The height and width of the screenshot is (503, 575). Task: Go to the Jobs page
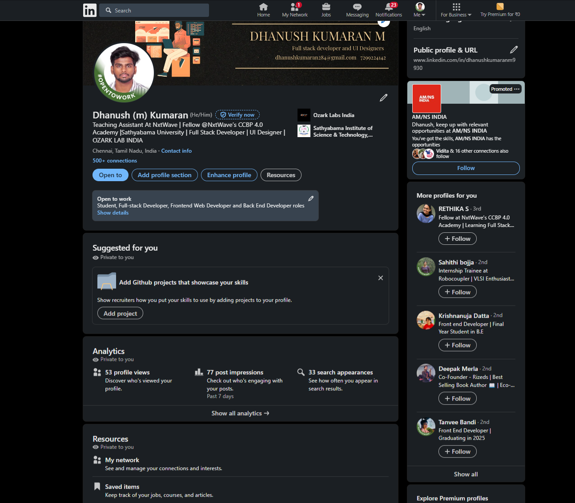tap(326, 10)
